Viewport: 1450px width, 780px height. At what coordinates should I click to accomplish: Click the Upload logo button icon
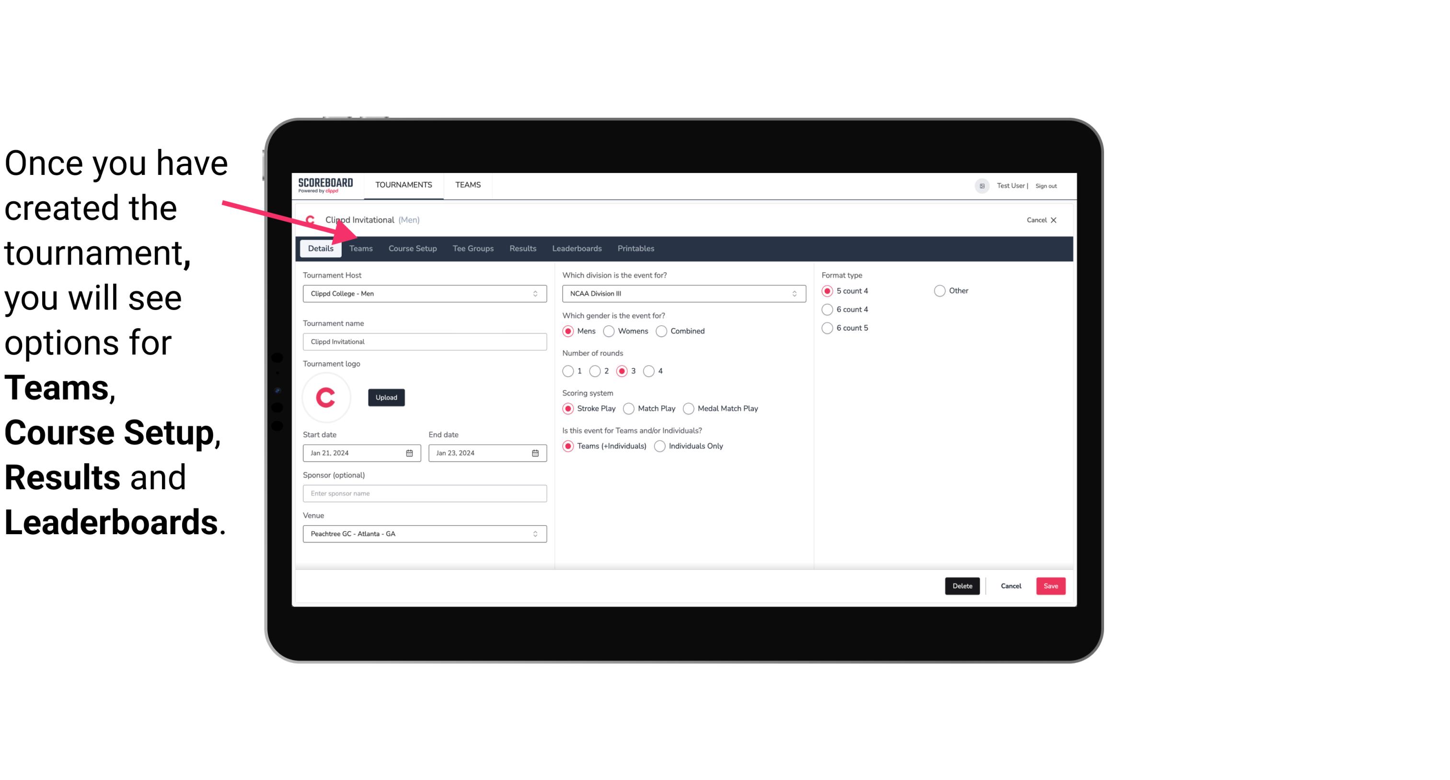pos(386,397)
